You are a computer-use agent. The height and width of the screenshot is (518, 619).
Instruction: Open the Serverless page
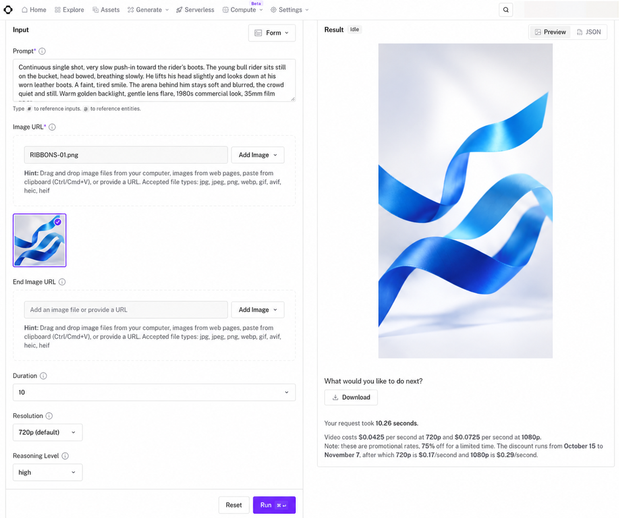point(195,10)
